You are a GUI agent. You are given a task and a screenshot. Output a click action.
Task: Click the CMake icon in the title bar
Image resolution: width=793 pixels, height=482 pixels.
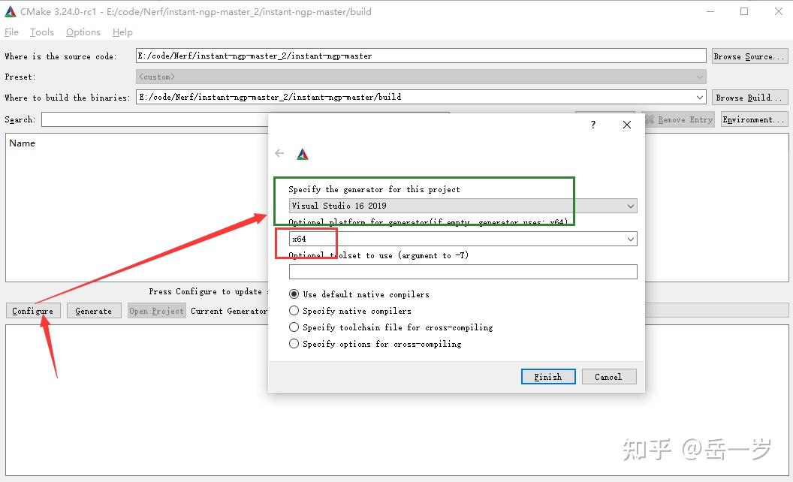pos(10,11)
